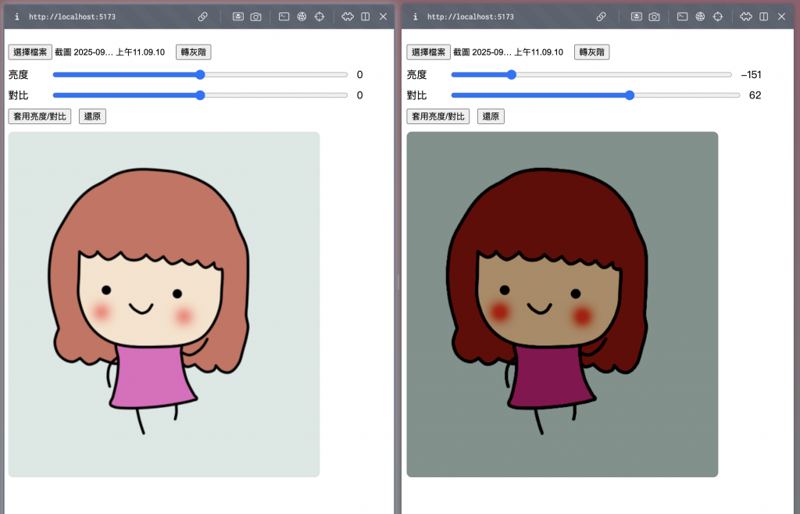Viewport: 800px width, 514px height.
Task: Close the left preview window with the X icon
Action: [383, 17]
